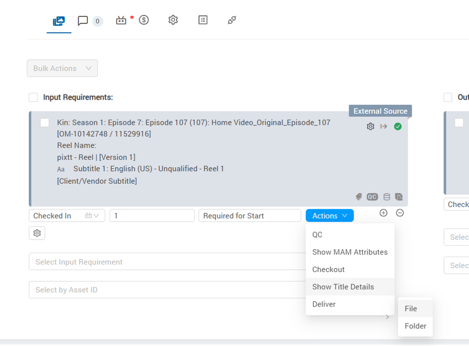Toggle the blue Actions dropdown button
Viewport: 469px width, 346px height.
330,216
